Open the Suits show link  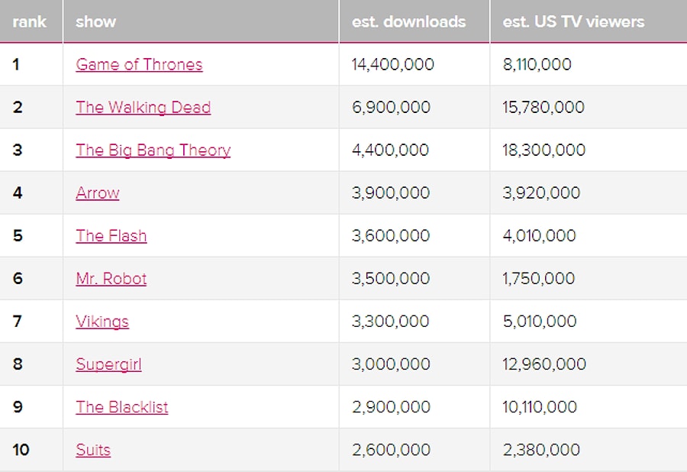coord(93,450)
